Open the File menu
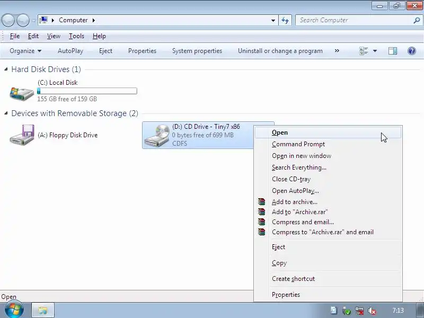424x318 pixels. [15, 36]
